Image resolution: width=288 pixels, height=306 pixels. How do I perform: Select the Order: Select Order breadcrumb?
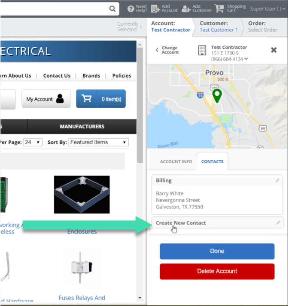coord(262,27)
